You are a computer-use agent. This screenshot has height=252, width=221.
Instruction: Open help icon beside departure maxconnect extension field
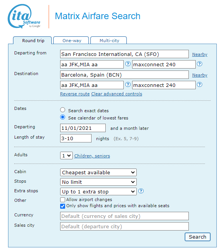click(200, 64)
